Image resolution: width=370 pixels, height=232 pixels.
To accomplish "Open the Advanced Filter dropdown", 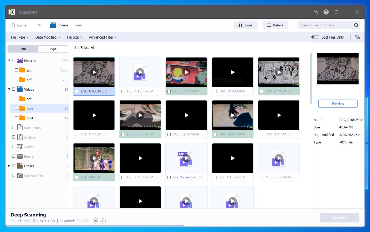I will coord(103,37).
